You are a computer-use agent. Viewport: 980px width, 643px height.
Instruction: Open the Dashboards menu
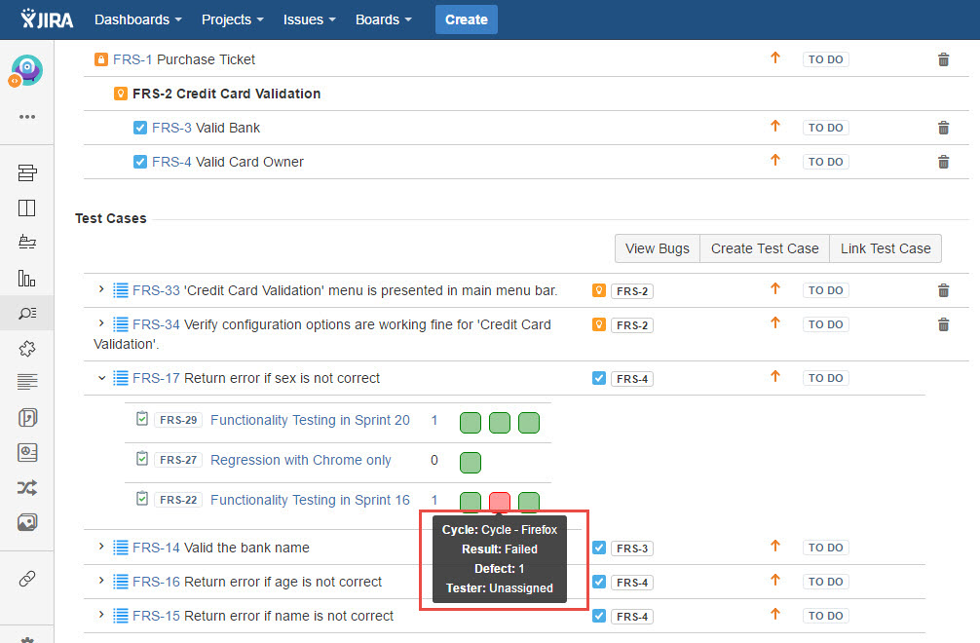(x=138, y=19)
